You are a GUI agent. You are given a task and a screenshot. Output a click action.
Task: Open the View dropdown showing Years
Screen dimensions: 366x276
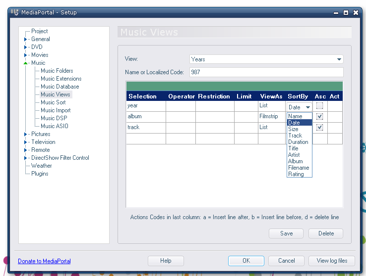(x=266, y=59)
